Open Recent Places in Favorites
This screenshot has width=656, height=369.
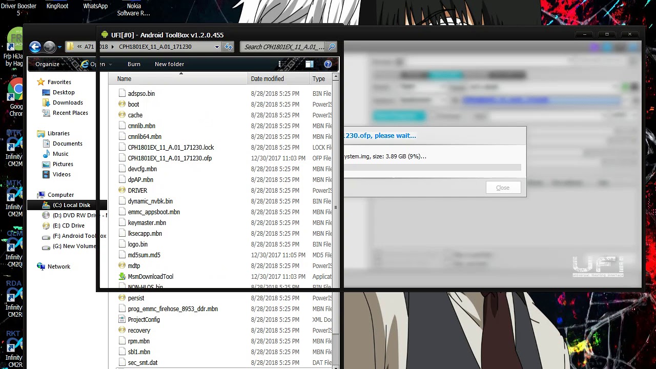point(70,113)
